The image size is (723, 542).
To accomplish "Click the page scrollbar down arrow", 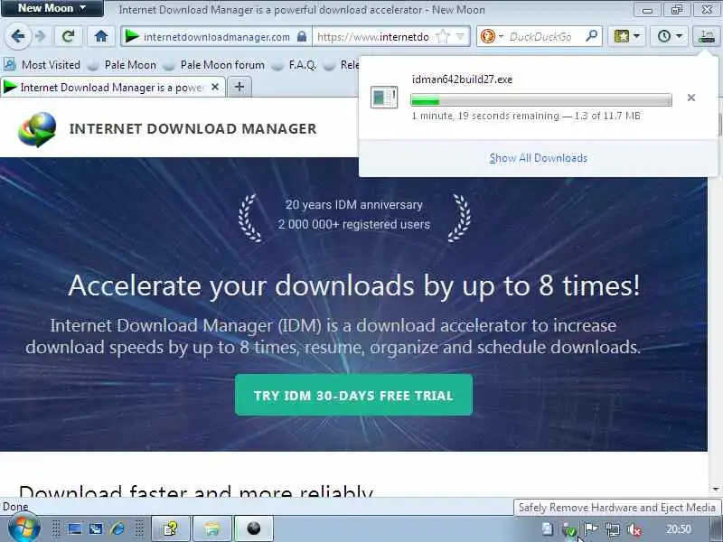I will [x=715, y=489].
